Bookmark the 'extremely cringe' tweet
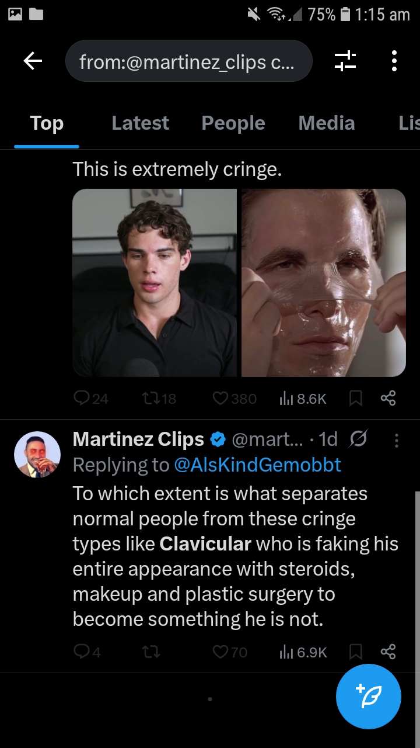The image size is (420, 748). point(355,399)
